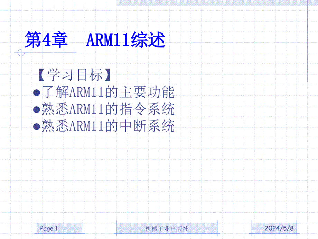Image resolution: width=318 pixels, height=239 pixels.
Task: Click the word 了解 in the first bullet
Action: (55, 93)
